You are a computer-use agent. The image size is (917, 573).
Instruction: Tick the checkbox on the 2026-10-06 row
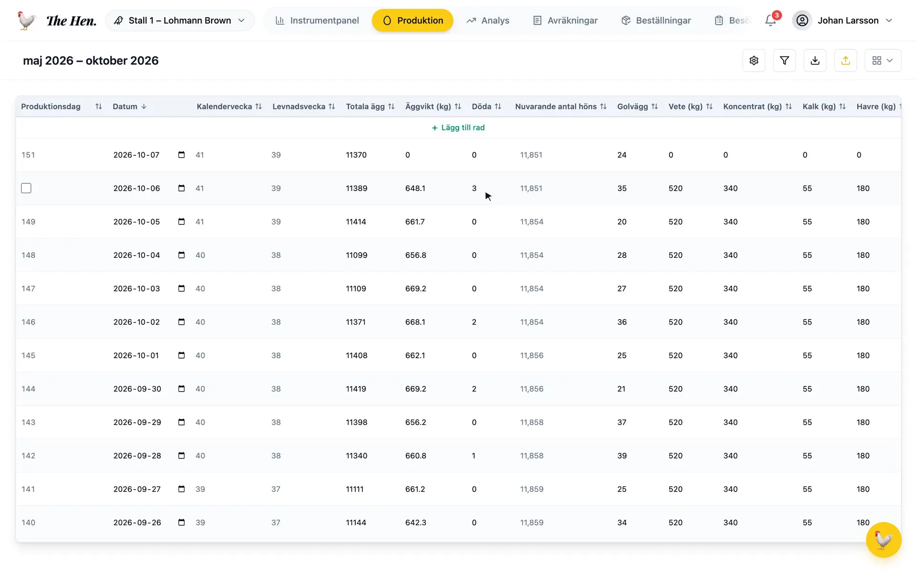[26, 188]
